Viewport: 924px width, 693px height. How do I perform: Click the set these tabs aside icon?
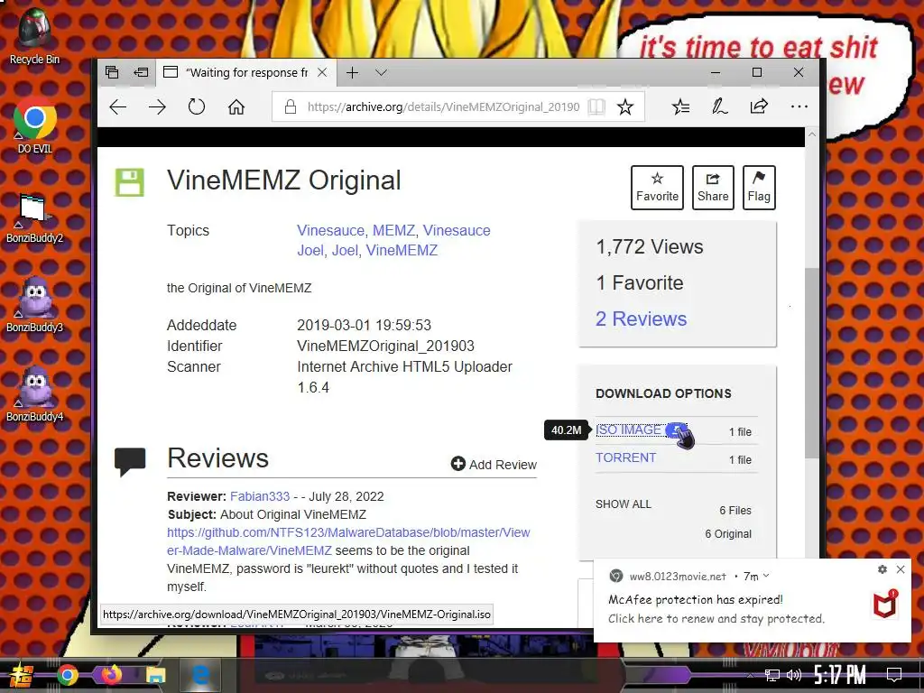click(x=142, y=72)
